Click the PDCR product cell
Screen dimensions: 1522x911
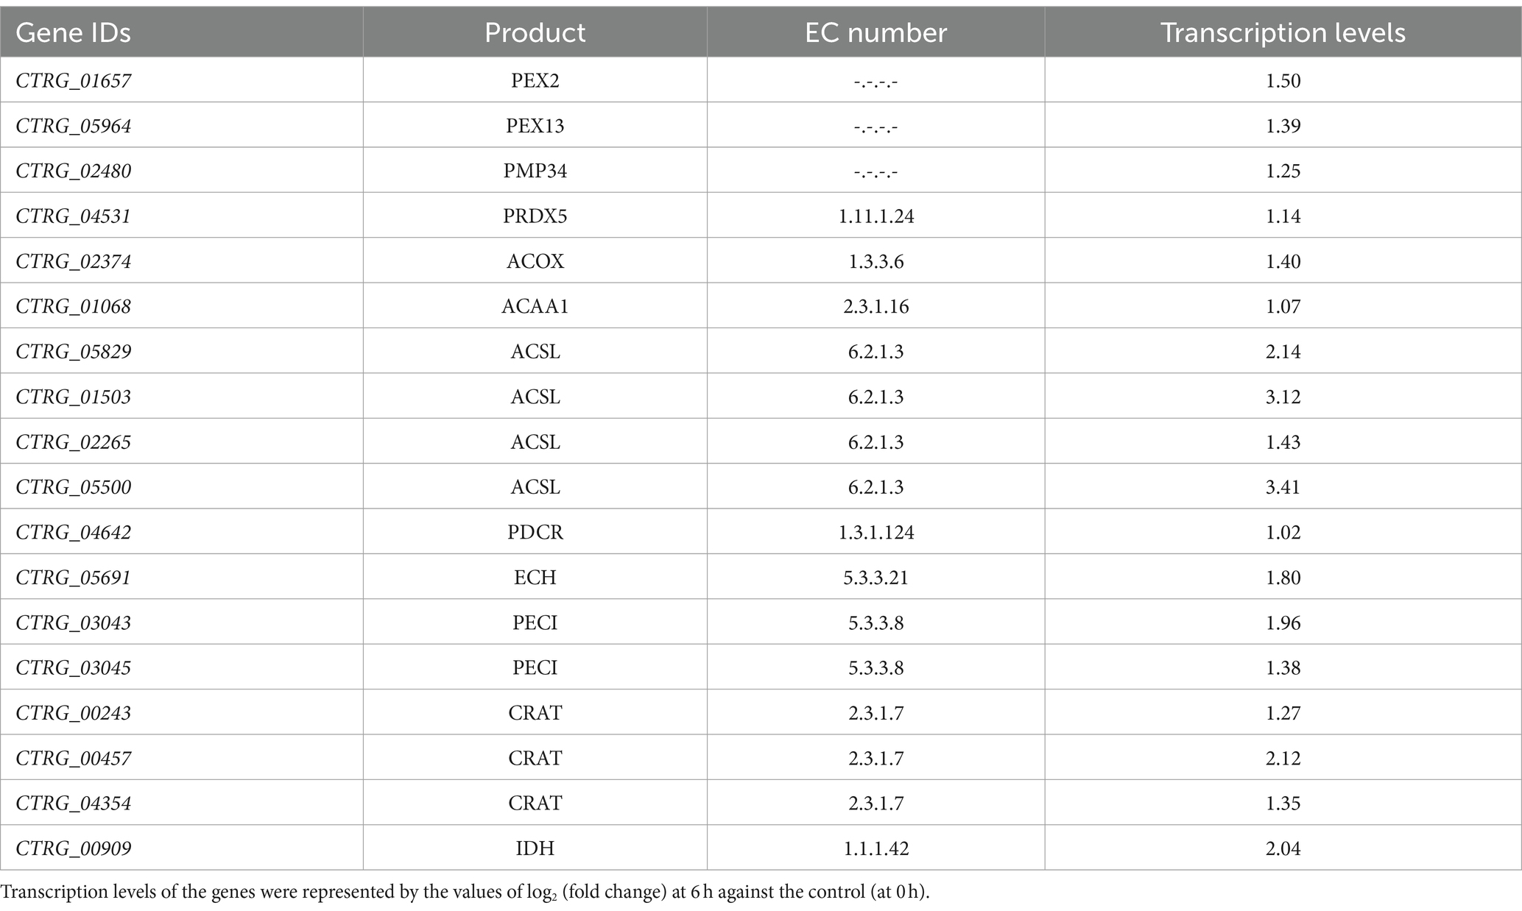(535, 532)
